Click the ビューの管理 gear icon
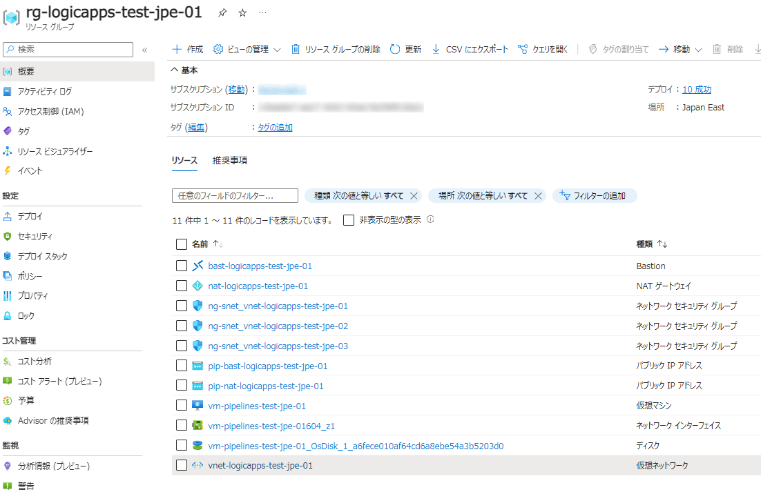Screen dimensions: 761x492 pos(218,50)
